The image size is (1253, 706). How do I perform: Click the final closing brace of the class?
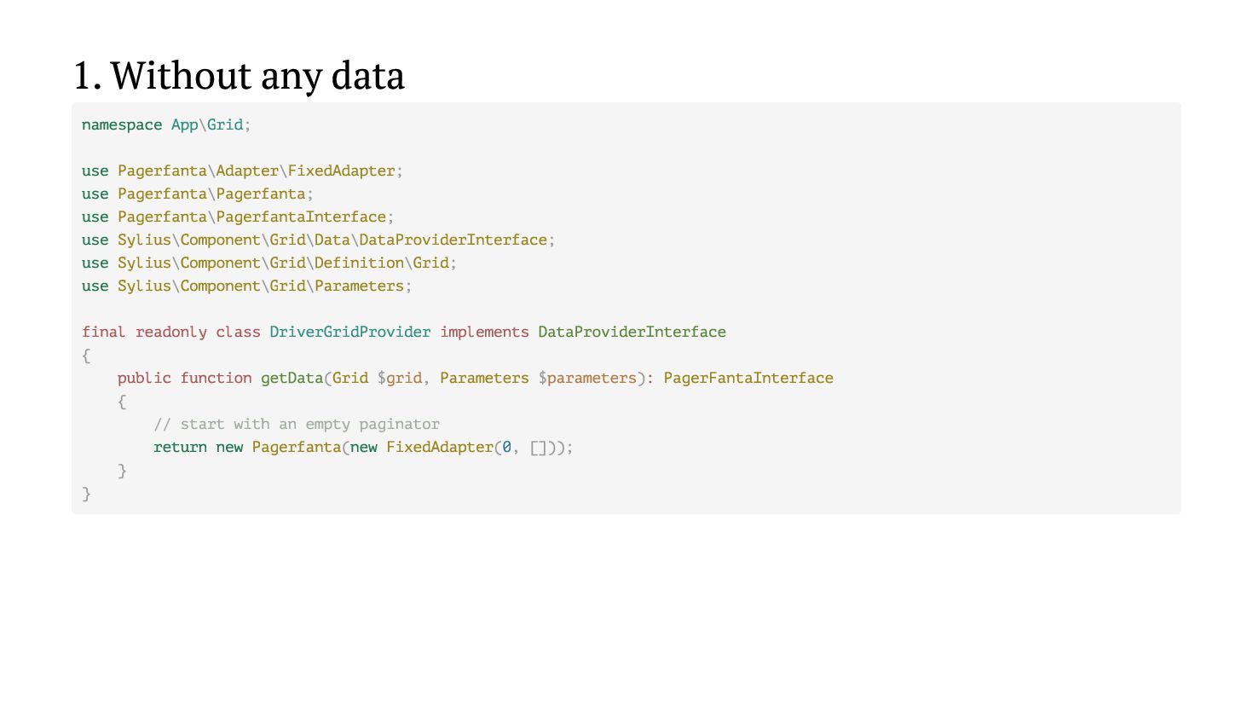coord(86,494)
